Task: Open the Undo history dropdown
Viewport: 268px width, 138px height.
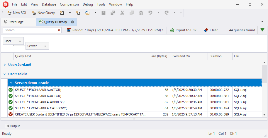Action: point(158,13)
